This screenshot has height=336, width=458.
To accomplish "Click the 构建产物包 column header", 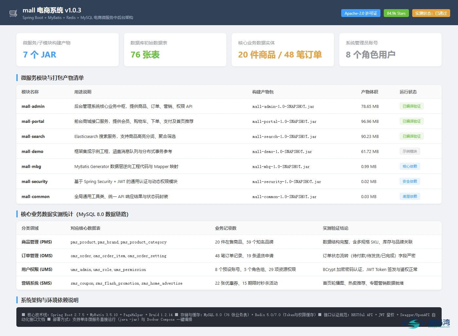I will point(263,92).
